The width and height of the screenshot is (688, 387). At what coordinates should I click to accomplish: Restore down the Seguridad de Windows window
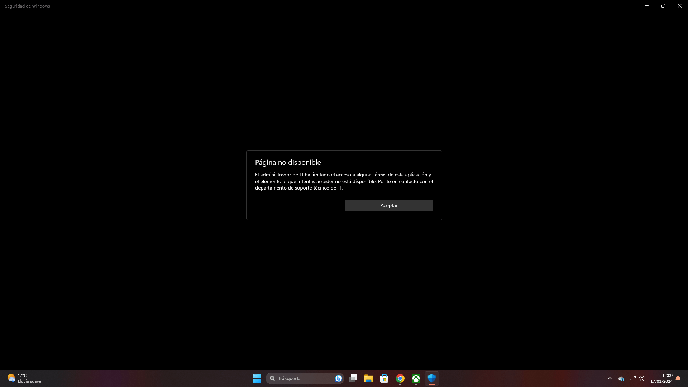pyautogui.click(x=663, y=6)
